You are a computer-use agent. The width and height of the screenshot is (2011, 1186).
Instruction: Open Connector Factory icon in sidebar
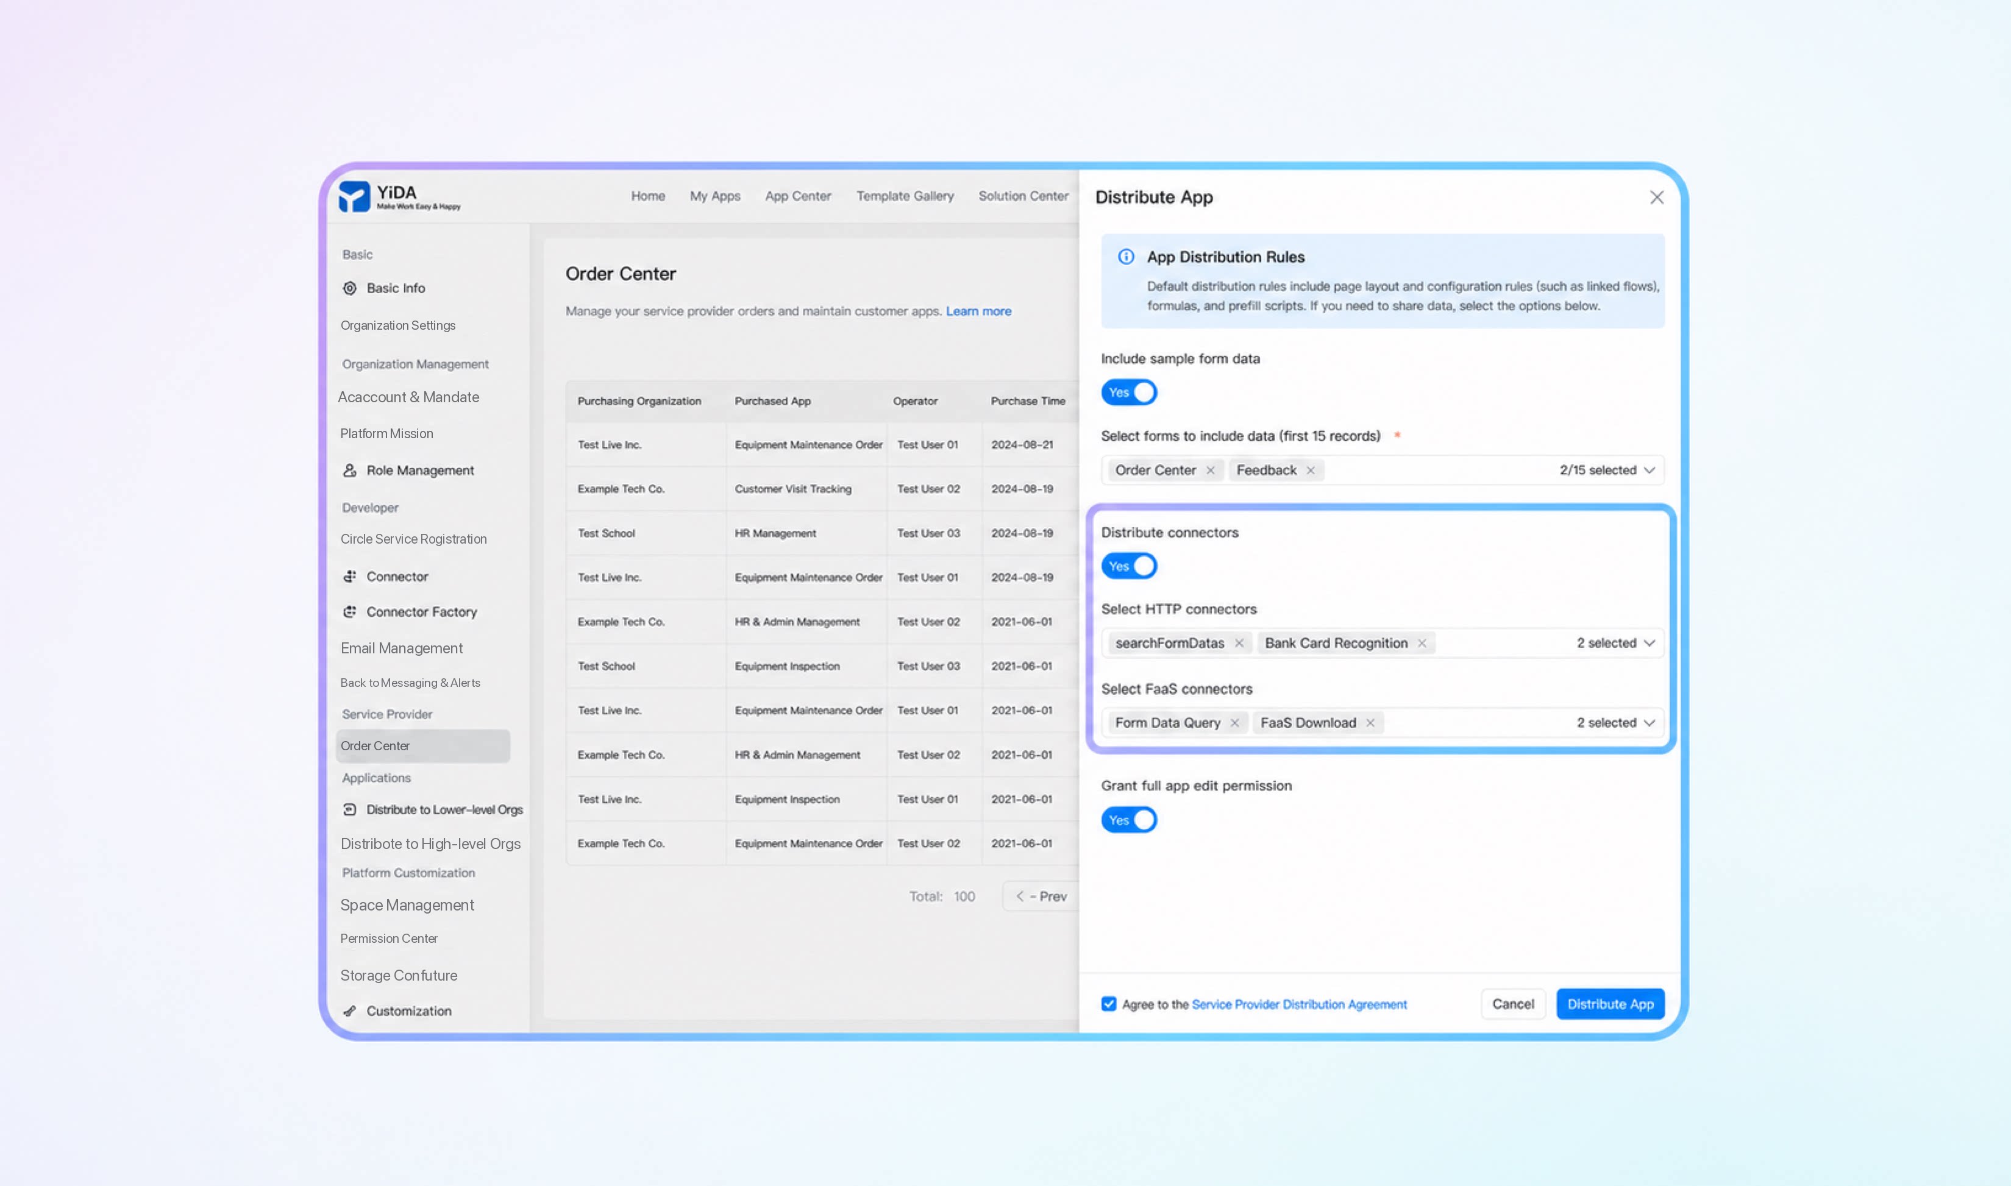[349, 611]
